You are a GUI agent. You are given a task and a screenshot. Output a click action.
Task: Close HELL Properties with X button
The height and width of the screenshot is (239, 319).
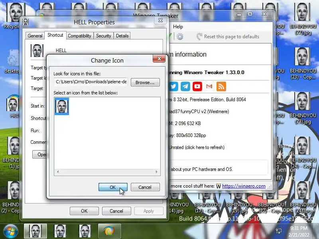pyautogui.click(x=160, y=20)
